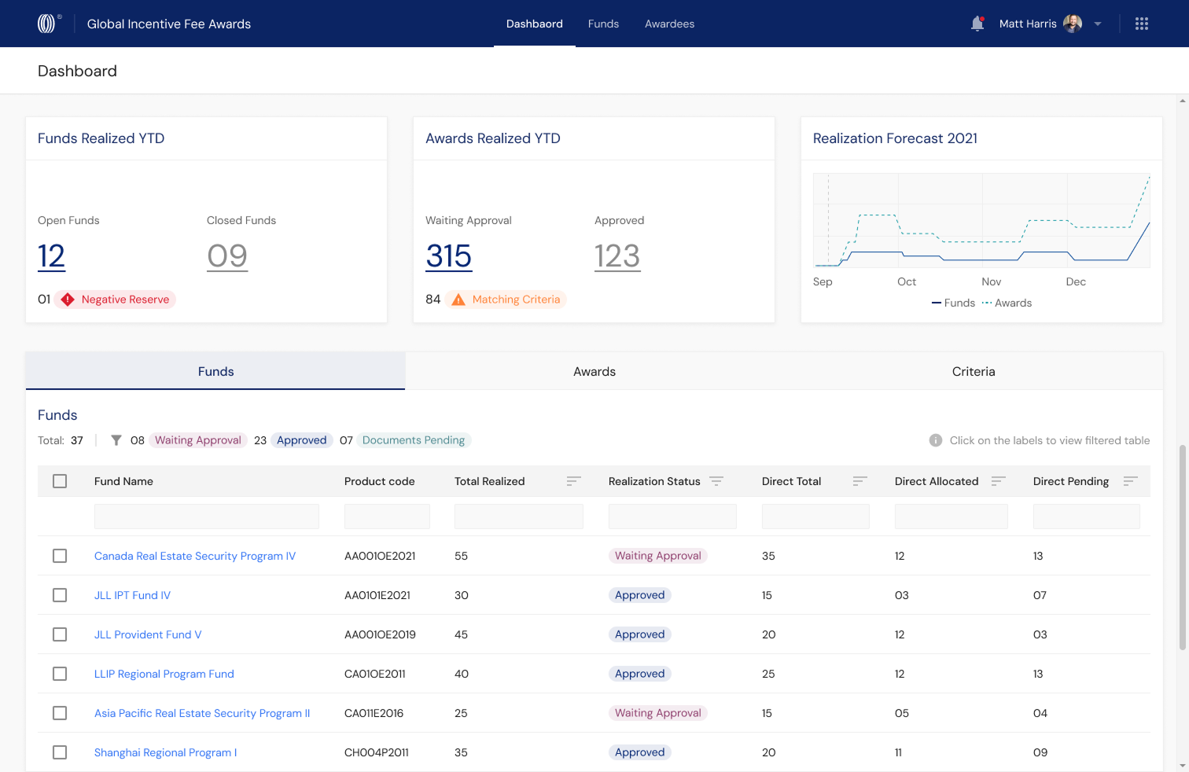Screen dimensions: 1189x772
Task: Check Asia Pacific Real Estate Security Program II row
Action: click(x=60, y=713)
